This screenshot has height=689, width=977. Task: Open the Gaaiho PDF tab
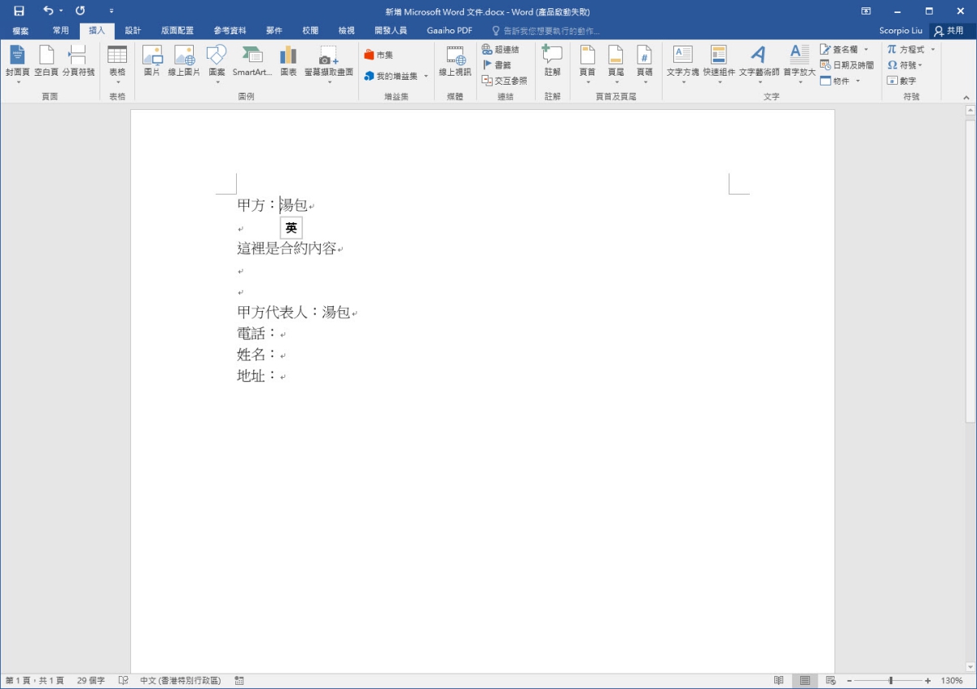click(x=449, y=30)
